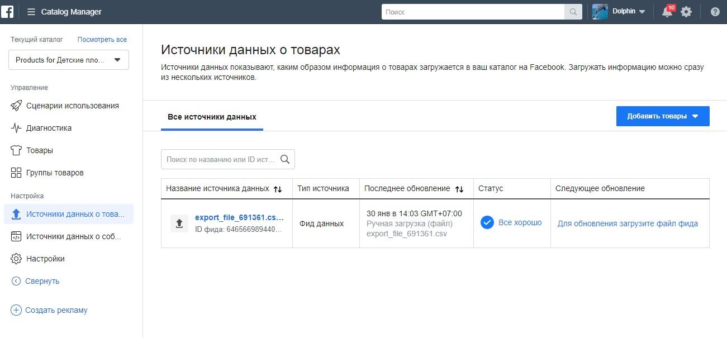Viewport: 727px width, 338px height.
Task: Click the left-arrow circle icon beside Свернуть
Action: click(16, 281)
